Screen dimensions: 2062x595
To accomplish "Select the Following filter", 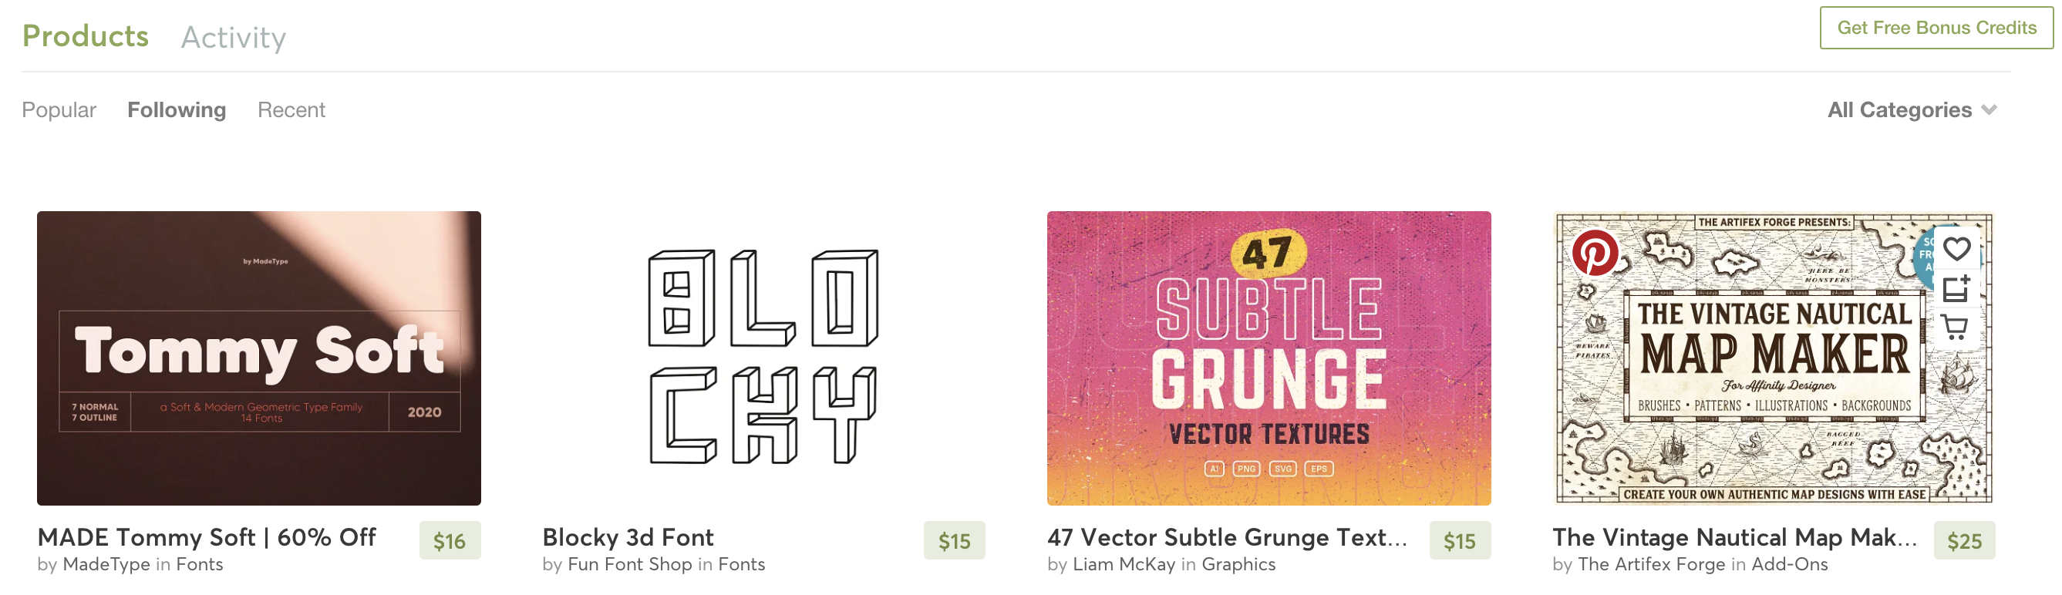I will [x=176, y=109].
